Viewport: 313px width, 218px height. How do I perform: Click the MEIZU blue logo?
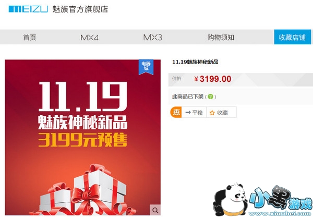(28, 9)
